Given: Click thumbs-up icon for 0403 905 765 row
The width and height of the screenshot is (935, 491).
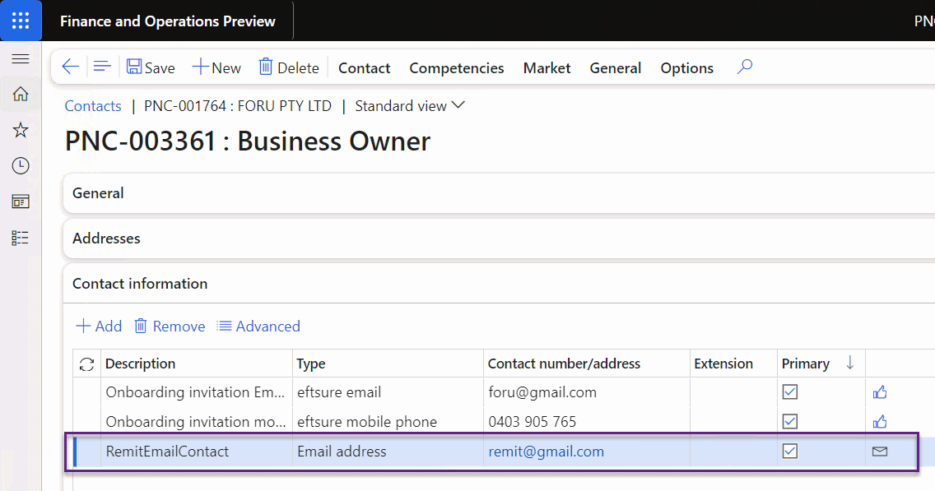Looking at the screenshot, I should [880, 422].
